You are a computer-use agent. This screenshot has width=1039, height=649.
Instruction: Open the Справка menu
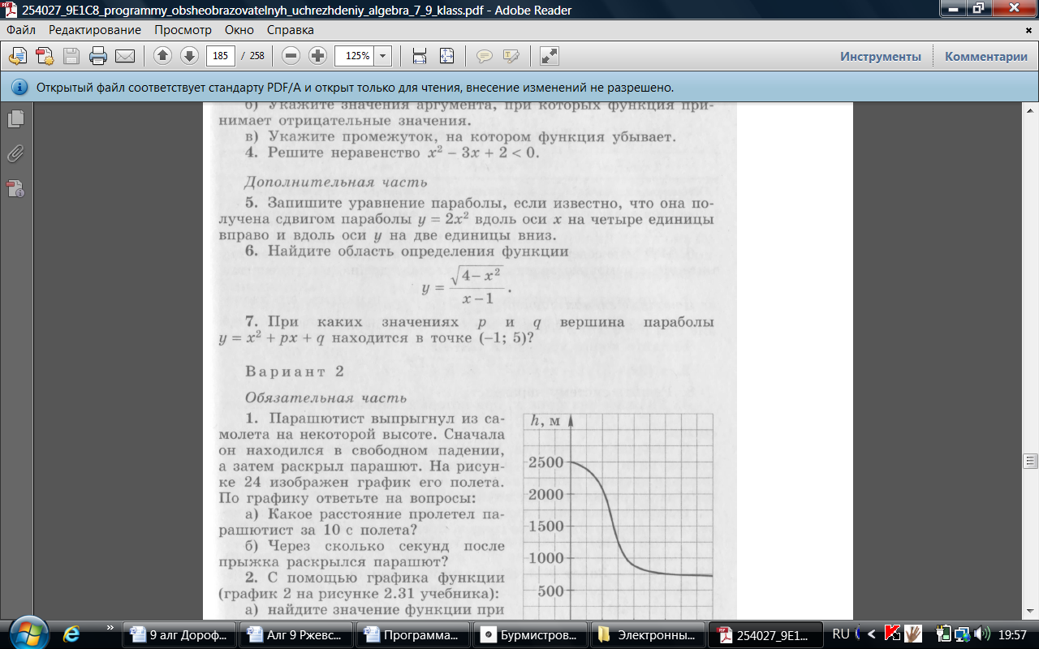tap(291, 29)
